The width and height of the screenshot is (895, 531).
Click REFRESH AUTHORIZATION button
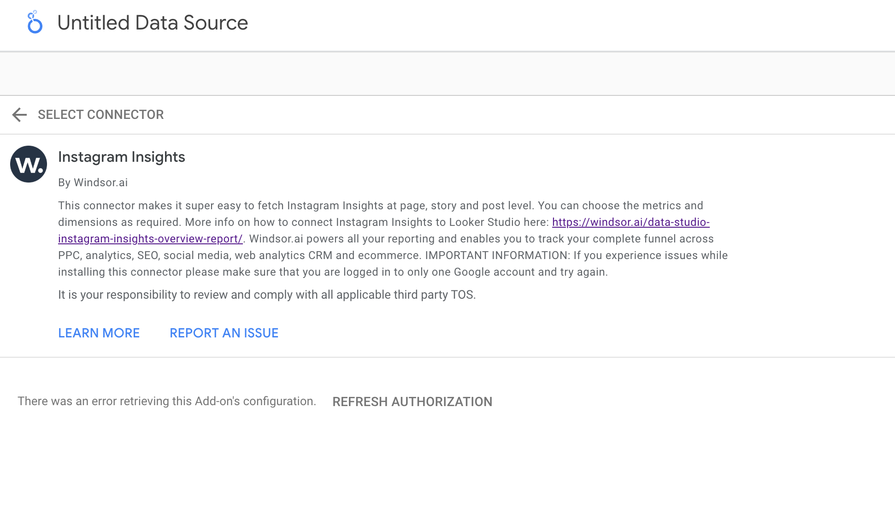(412, 402)
